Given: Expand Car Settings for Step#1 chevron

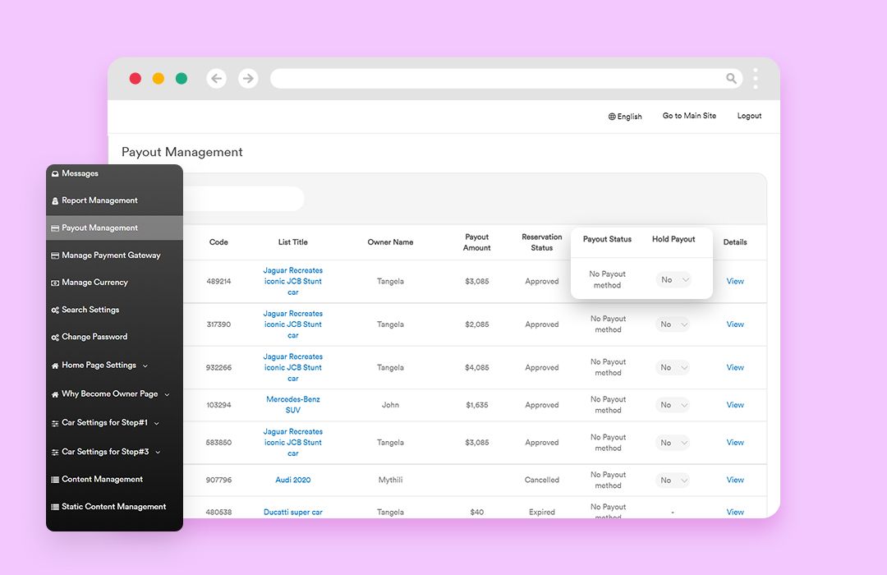Looking at the screenshot, I should 157,423.
